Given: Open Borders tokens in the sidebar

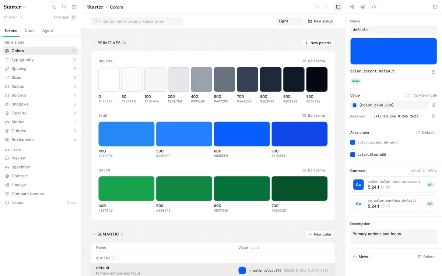Looking at the screenshot, I should [41, 95].
